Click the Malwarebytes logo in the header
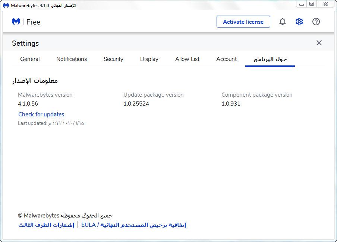 click(x=16, y=22)
